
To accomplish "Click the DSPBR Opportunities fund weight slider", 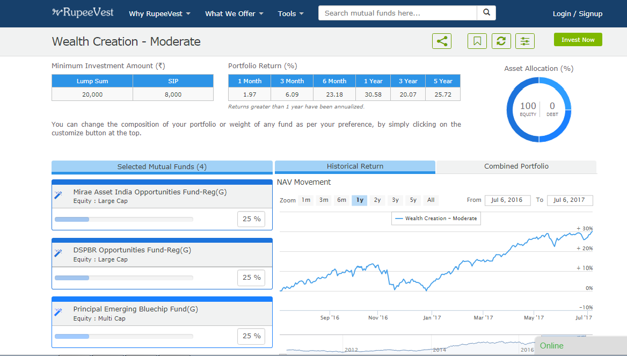I will click(124, 278).
